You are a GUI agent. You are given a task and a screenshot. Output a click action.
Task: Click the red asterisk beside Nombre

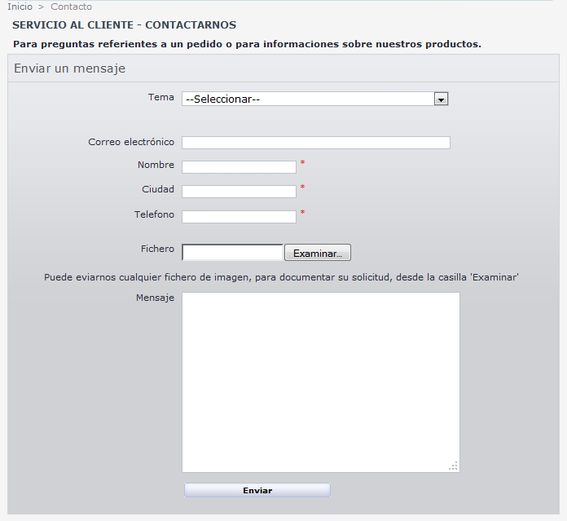(x=303, y=163)
